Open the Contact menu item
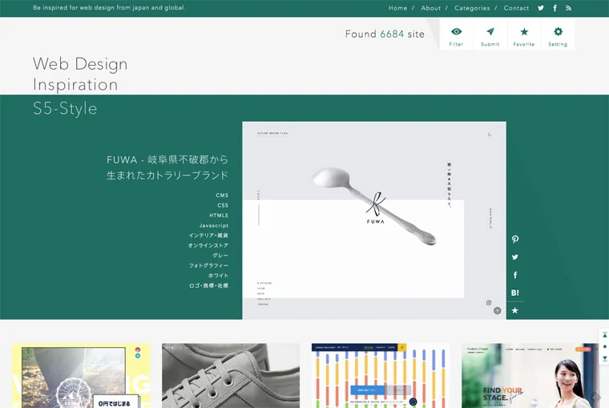 pyautogui.click(x=516, y=8)
